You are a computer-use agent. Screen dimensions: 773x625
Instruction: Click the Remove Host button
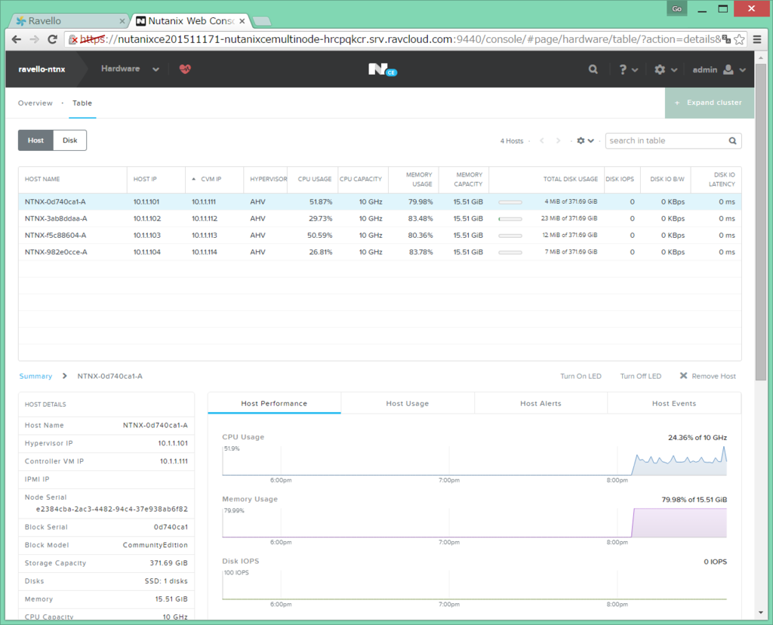(708, 376)
